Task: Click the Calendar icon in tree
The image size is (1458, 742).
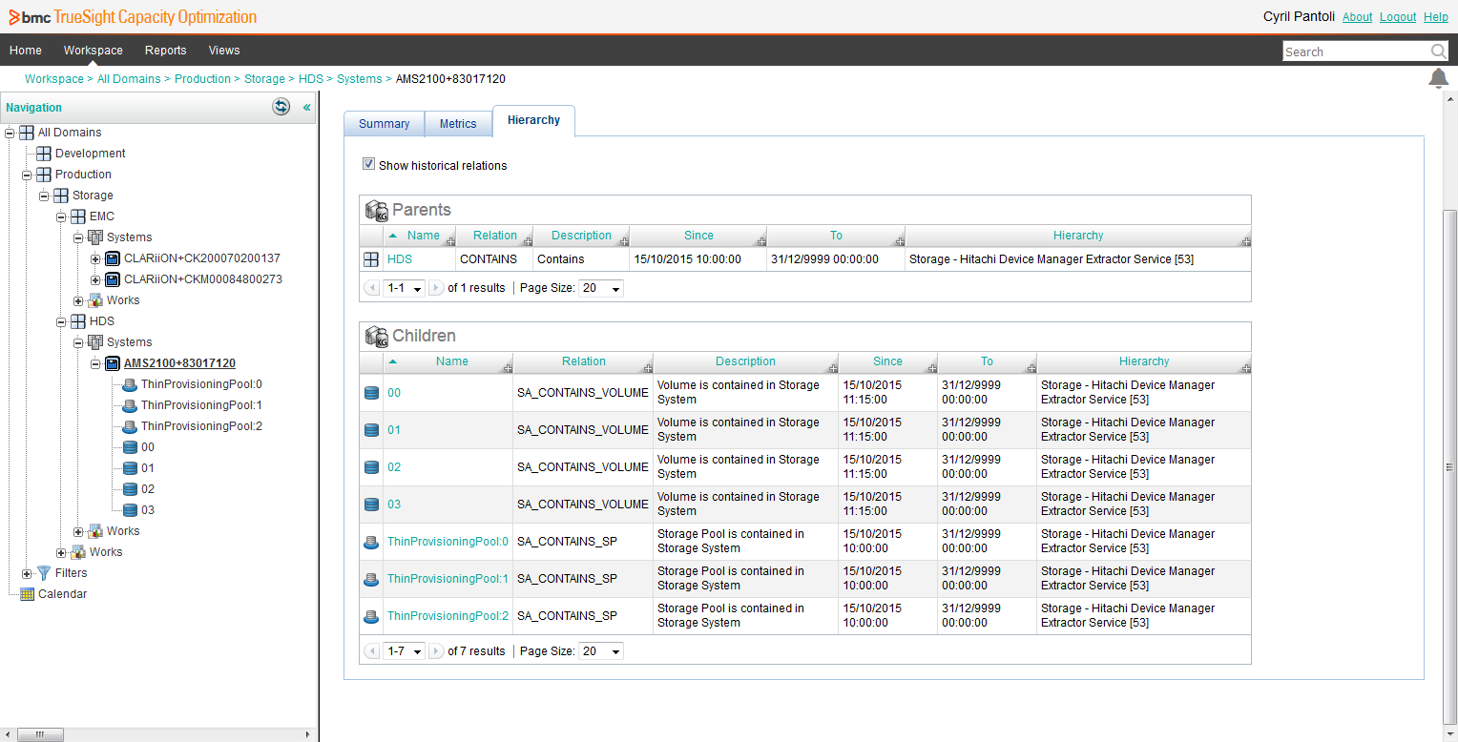Action: pos(27,594)
